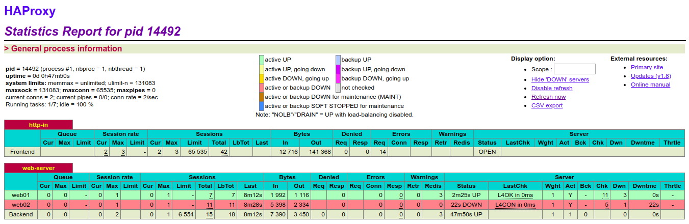Click web01 Chk failures value 11
The image size is (689, 224).
click(605, 195)
